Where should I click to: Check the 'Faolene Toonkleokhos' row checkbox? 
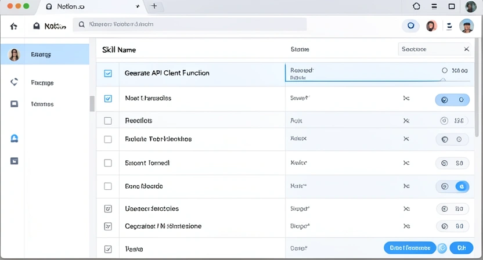point(108,139)
